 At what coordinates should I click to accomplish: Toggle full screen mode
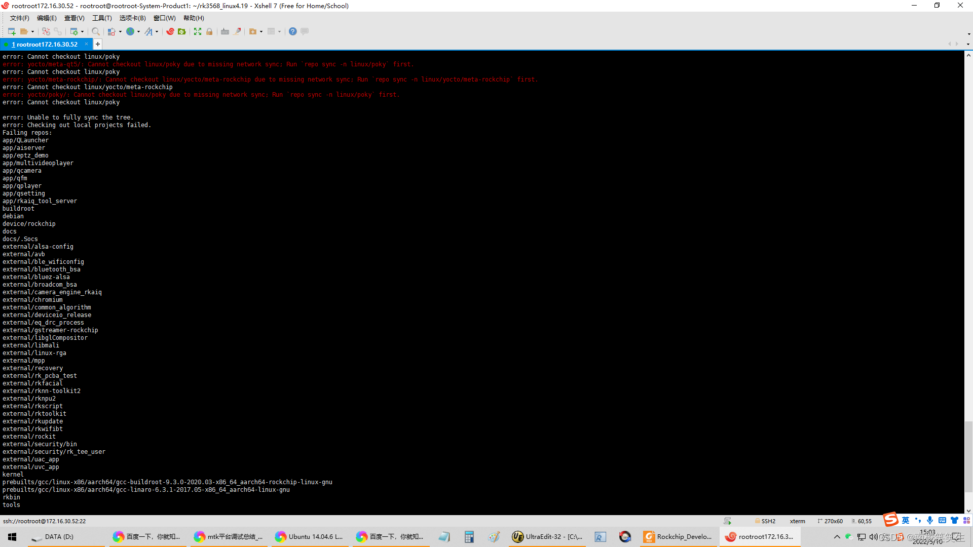click(198, 31)
